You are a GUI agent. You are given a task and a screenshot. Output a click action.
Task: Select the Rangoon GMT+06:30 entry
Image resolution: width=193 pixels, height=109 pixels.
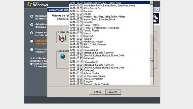[109, 81]
